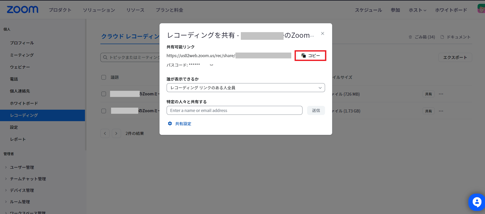Open trash (ごみ箱) with 34 items
485x214 pixels.
click(422, 37)
